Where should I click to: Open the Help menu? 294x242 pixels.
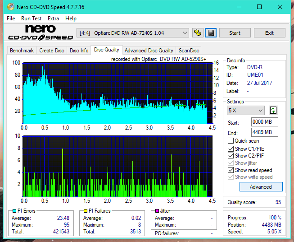coord(71,19)
